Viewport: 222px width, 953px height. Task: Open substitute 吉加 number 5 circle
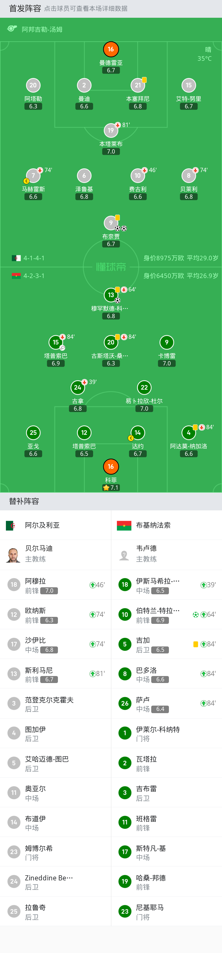click(125, 644)
